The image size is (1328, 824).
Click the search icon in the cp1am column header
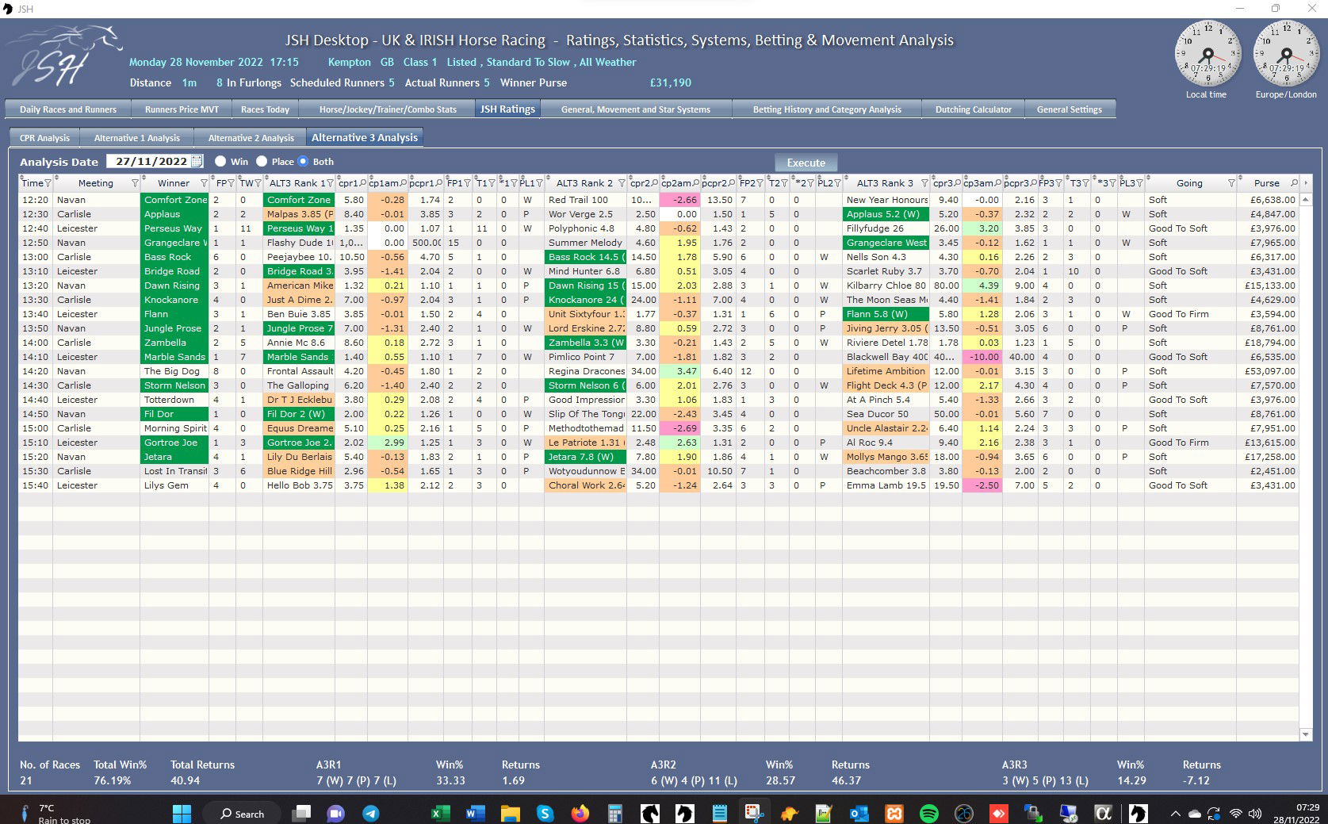[404, 183]
